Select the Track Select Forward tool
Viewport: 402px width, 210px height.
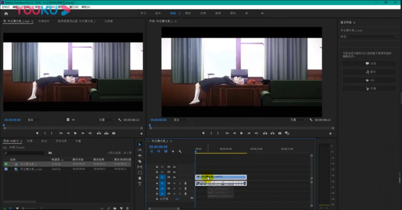[140, 150]
